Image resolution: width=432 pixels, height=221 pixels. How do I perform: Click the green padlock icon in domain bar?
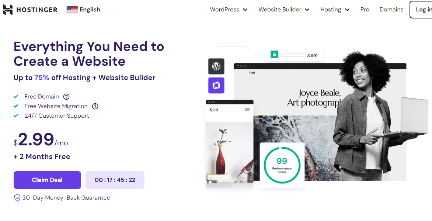pyautogui.click(x=274, y=54)
